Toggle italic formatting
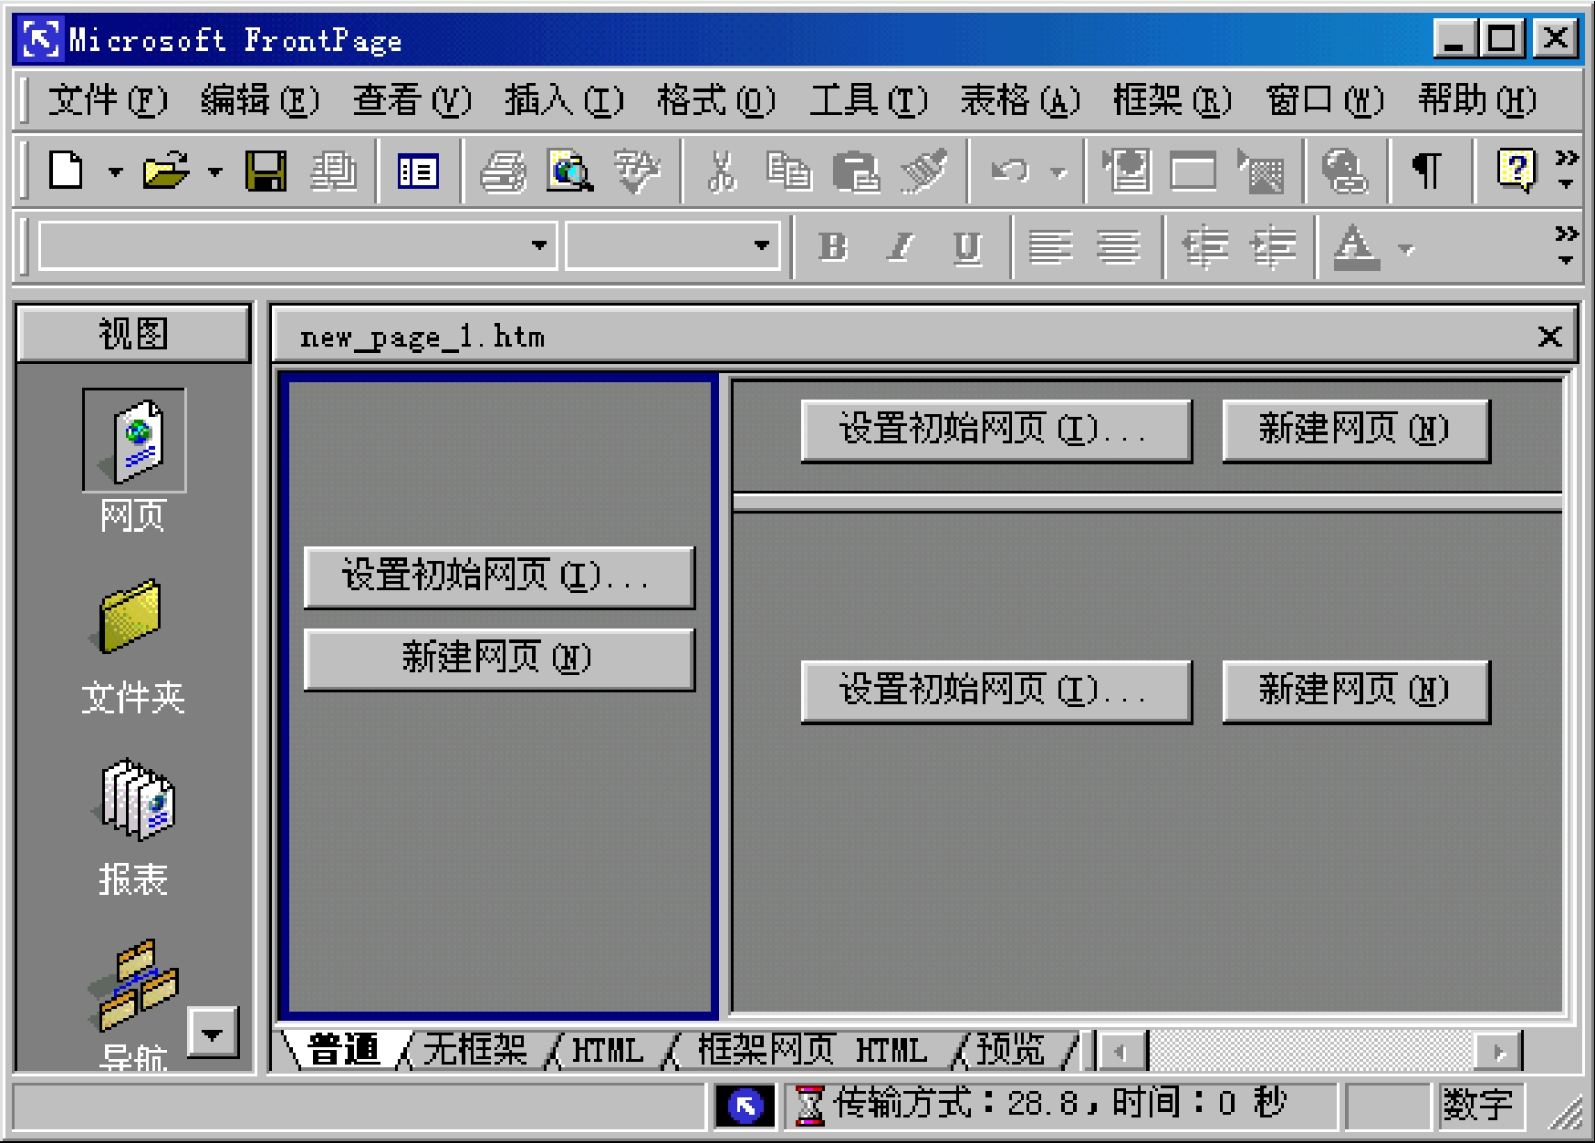Screen dimensions: 1595x1143 (x=901, y=246)
